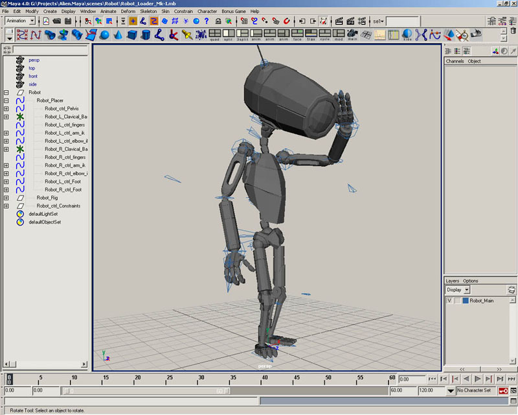The image size is (518, 415).
Task: Open the Deform menu
Action: pyautogui.click(x=128, y=11)
